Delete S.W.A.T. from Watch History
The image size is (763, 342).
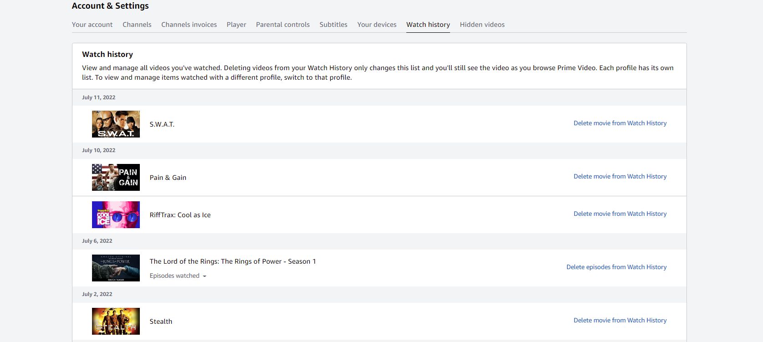[x=620, y=123]
